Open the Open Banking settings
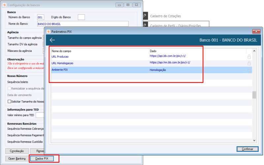 click(x=17, y=158)
